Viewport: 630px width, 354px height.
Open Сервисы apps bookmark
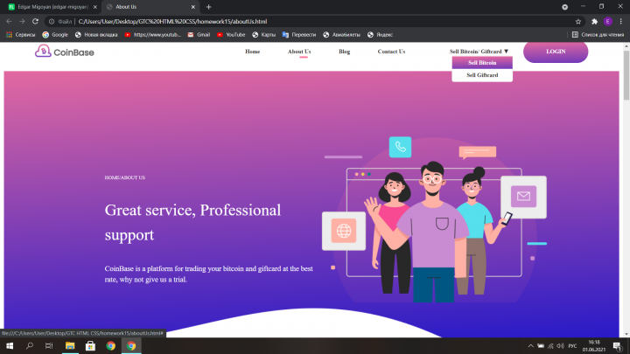[x=21, y=35]
